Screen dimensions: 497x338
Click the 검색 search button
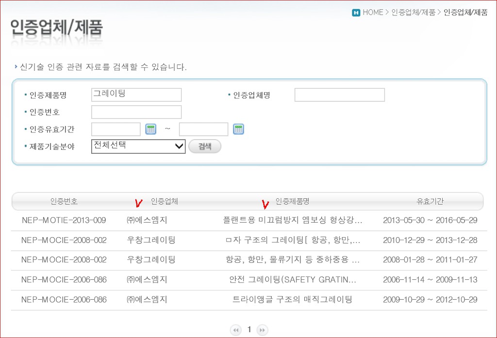coord(205,146)
